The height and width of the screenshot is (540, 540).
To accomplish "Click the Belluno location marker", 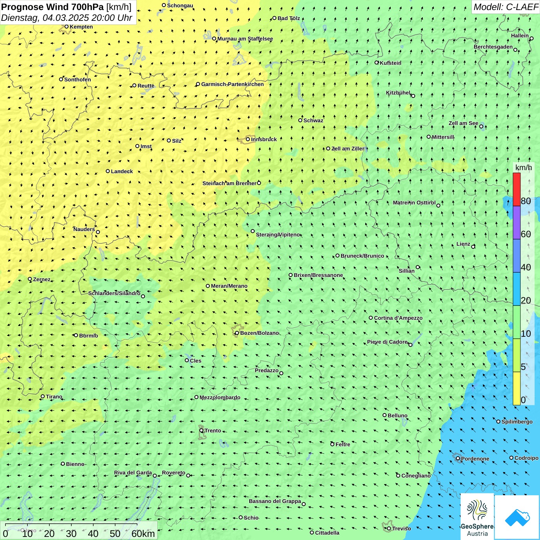I will 385,415.
